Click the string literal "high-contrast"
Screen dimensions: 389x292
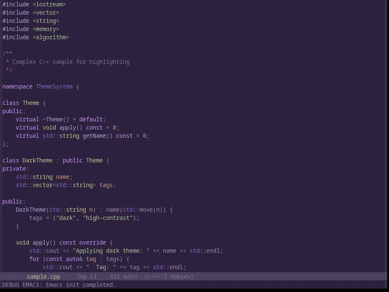click(x=108, y=218)
